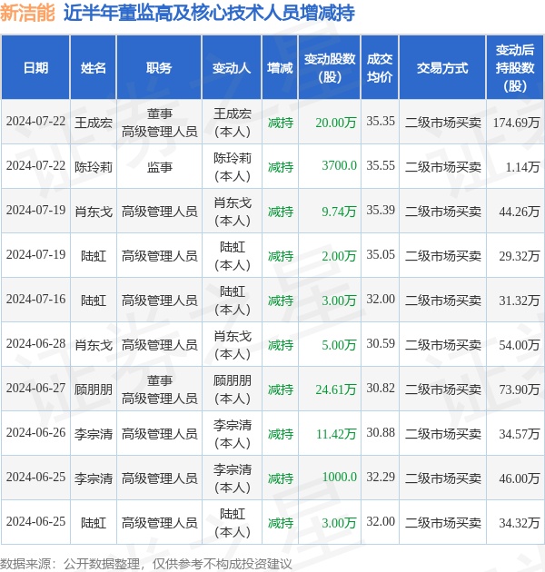The image size is (545, 572).
Task: Click the 姓名 column header
Action: coord(93,68)
